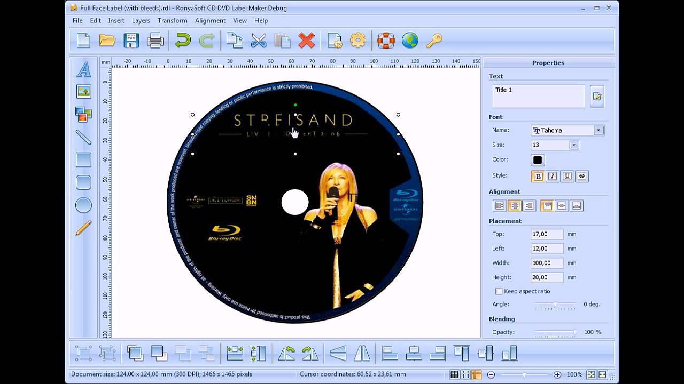
Task: Cut with the scissors icon
Action: tap(259, 41)
